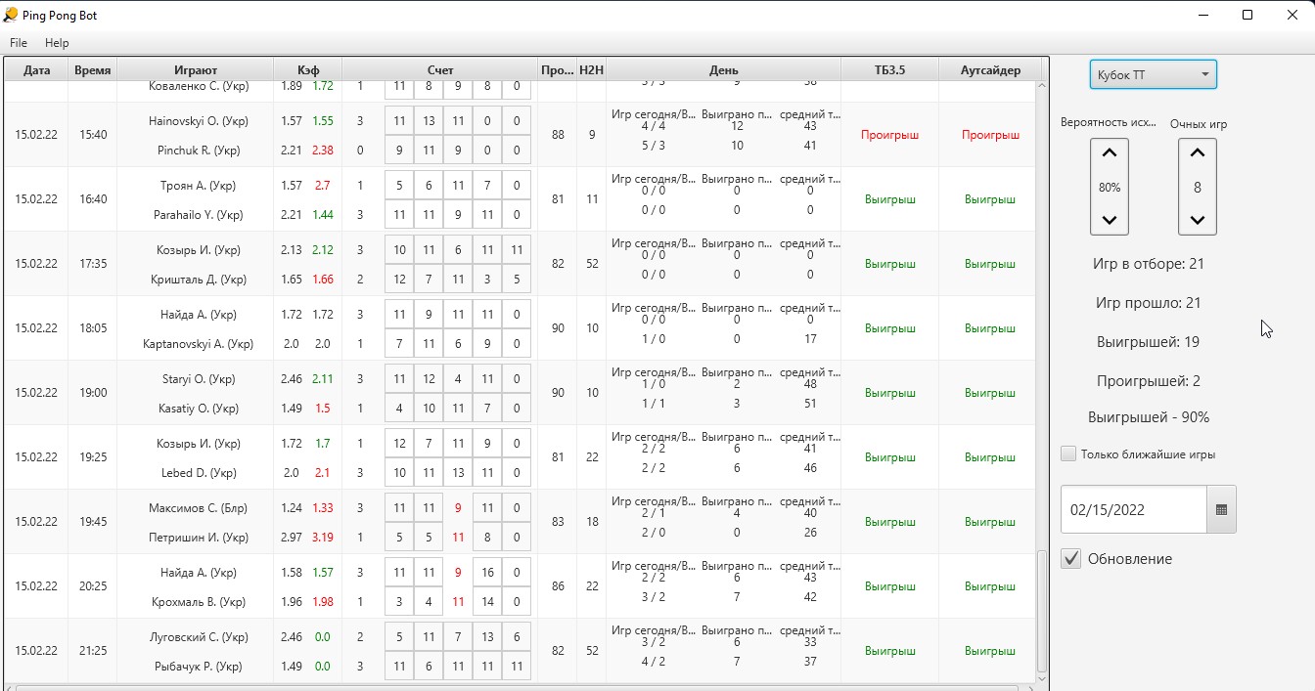This screenshot has width=1315, height=691.
Task: Click the Время column header
Action: (93, 70)
